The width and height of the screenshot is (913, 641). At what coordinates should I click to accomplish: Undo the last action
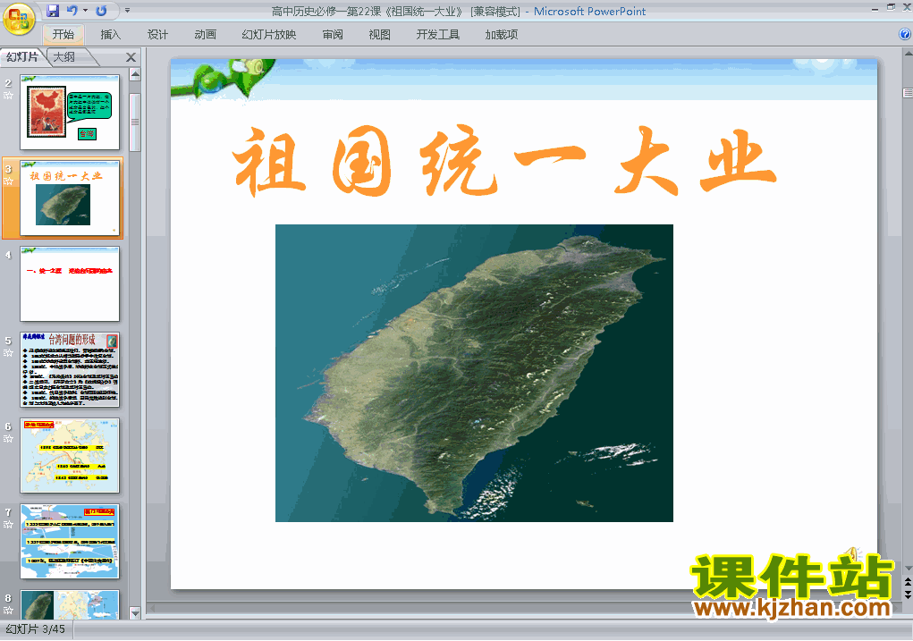point(72,11)
